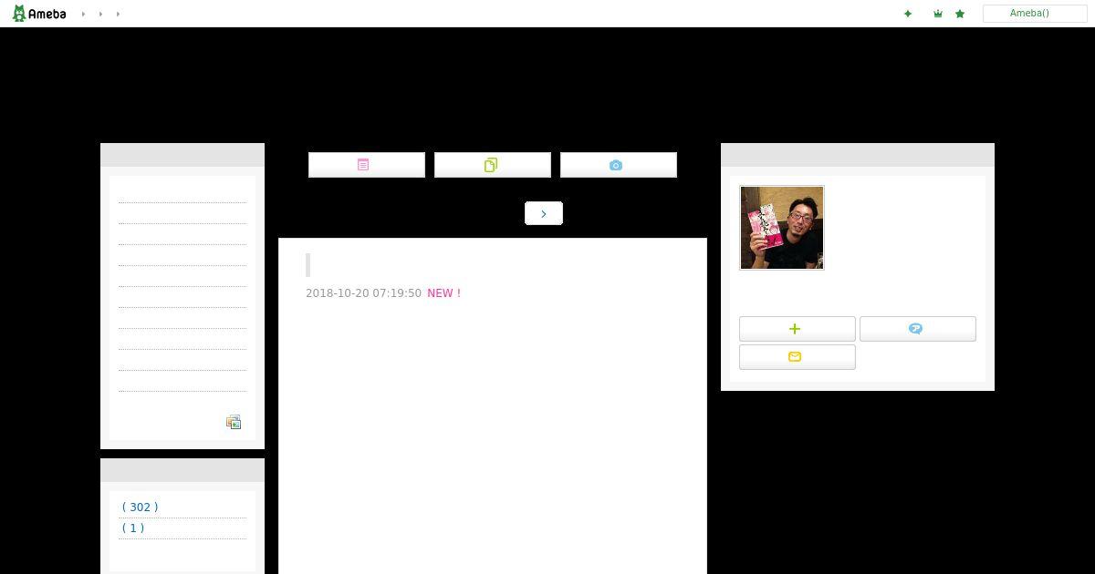The height and width of the screenshot is (574, 1095).
Task: Click the yellow envelope message button
Action: pos(798,357)
